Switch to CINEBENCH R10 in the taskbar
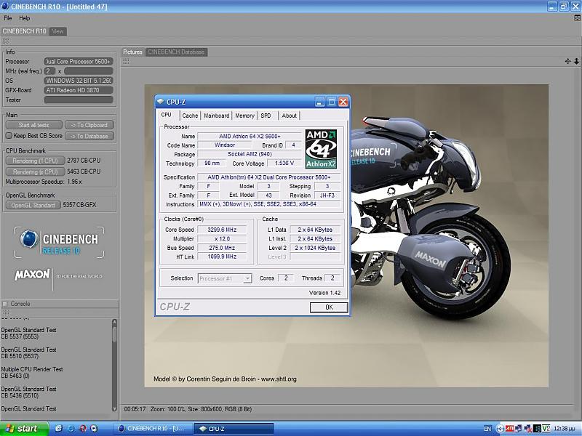This screenshot has height=436, width=582. (x=153, y=429)
